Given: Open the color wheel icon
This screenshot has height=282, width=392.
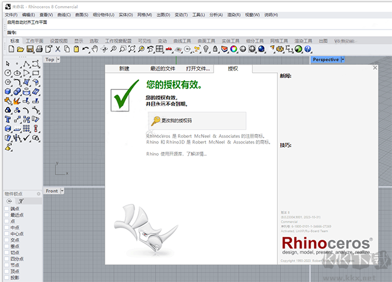Looking at the screenshot, I should click(233, 49).
